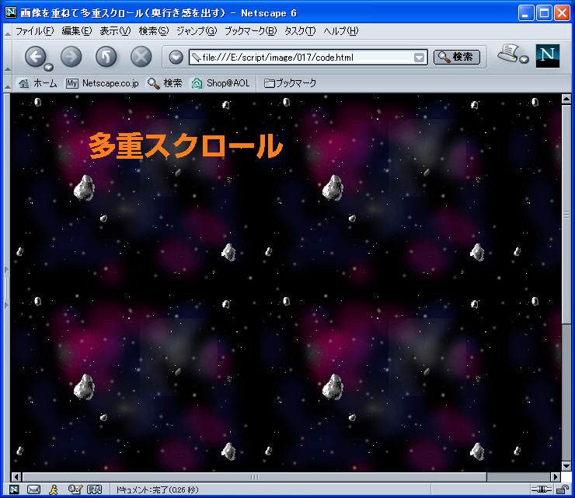
Task: Click the 検索 search button beside address bar
Action: point(457,57)
